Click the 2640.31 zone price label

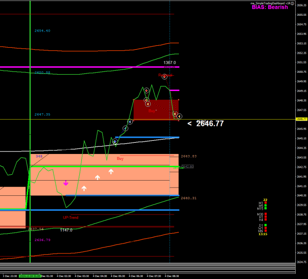(x=189, y=198)
